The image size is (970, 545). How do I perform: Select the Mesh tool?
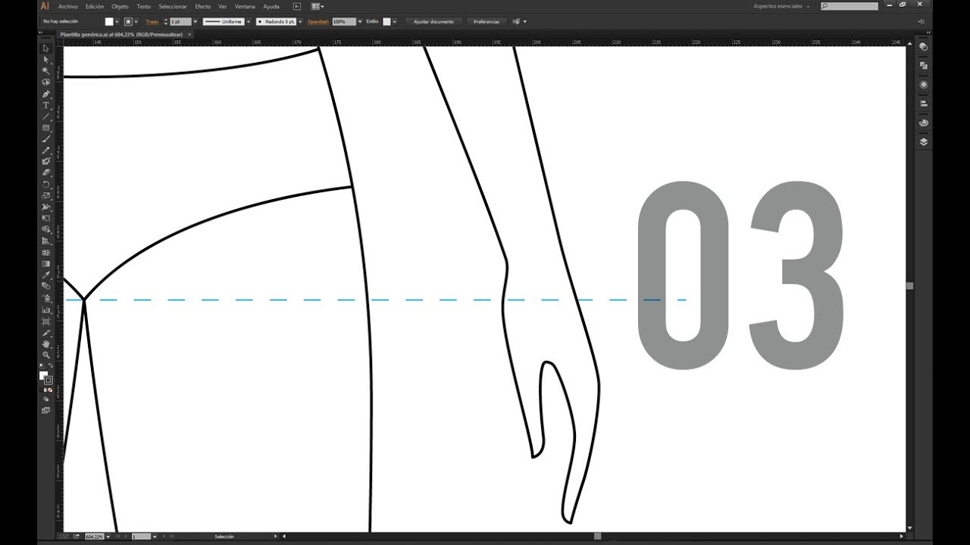[46, 252]
